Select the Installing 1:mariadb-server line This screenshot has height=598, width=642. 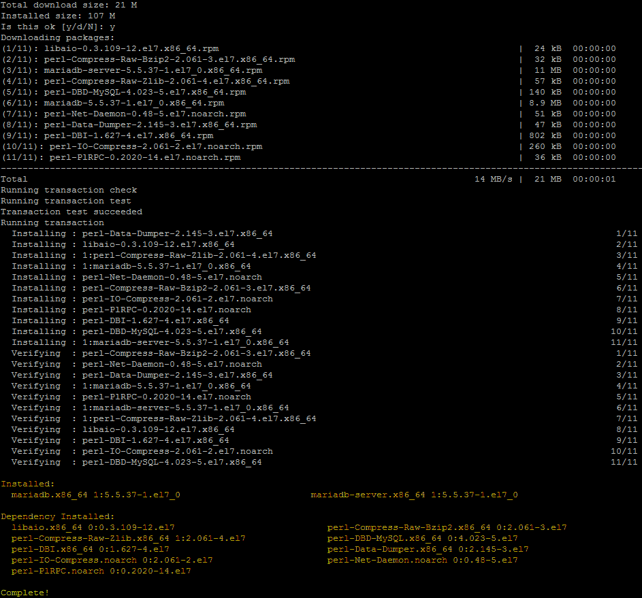pos(324,342)
